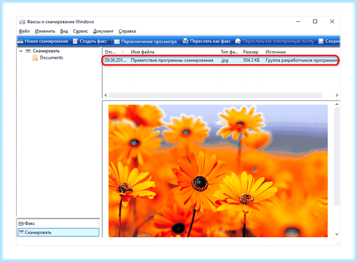Screen dimensions: 357x262
Task: Sort by Имя файла column header
Action: 143,52
